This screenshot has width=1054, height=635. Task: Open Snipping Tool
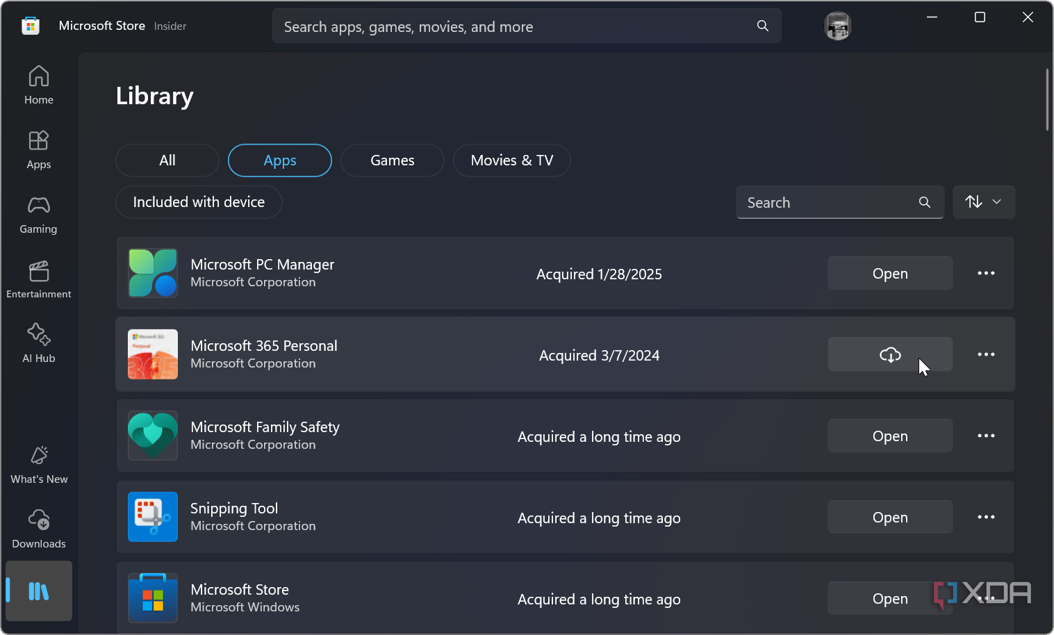[890, 517]
